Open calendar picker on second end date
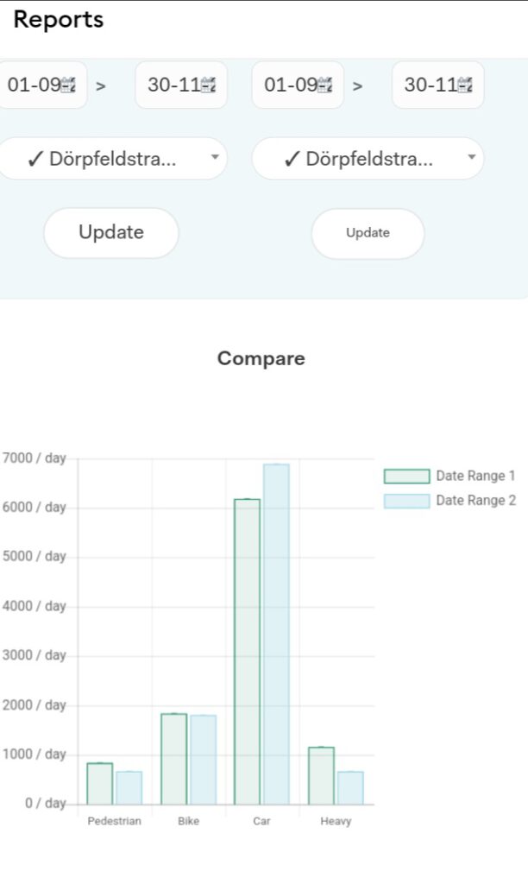Image resolution: width=528 pixels, height=884 pixels. (x=465, y=85)
